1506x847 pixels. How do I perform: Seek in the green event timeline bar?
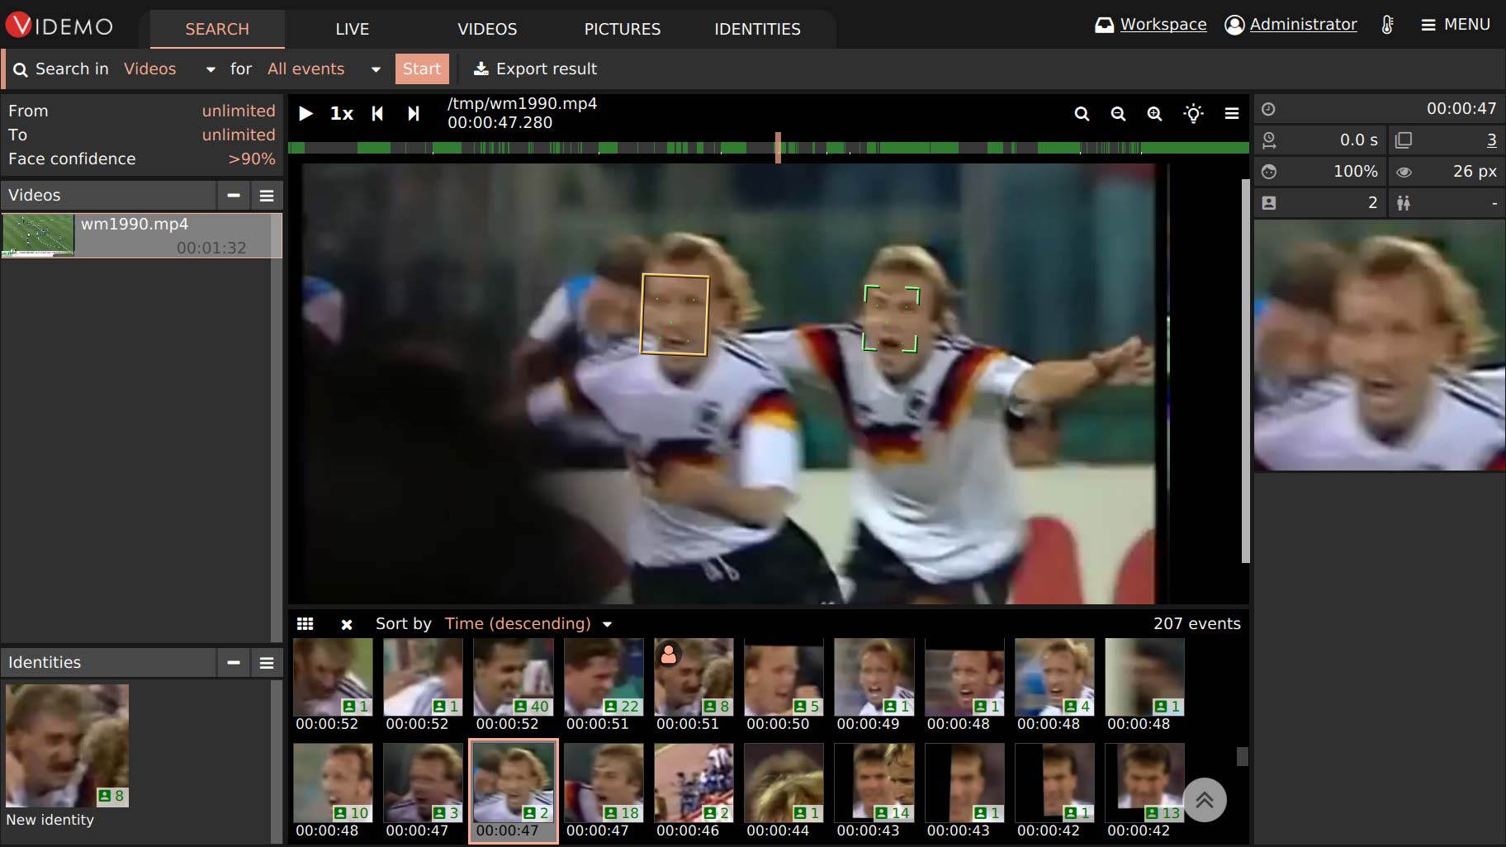(x=768, y=148)
